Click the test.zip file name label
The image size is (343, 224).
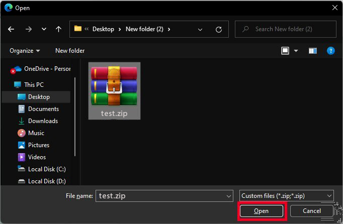(x=114, y=114)
